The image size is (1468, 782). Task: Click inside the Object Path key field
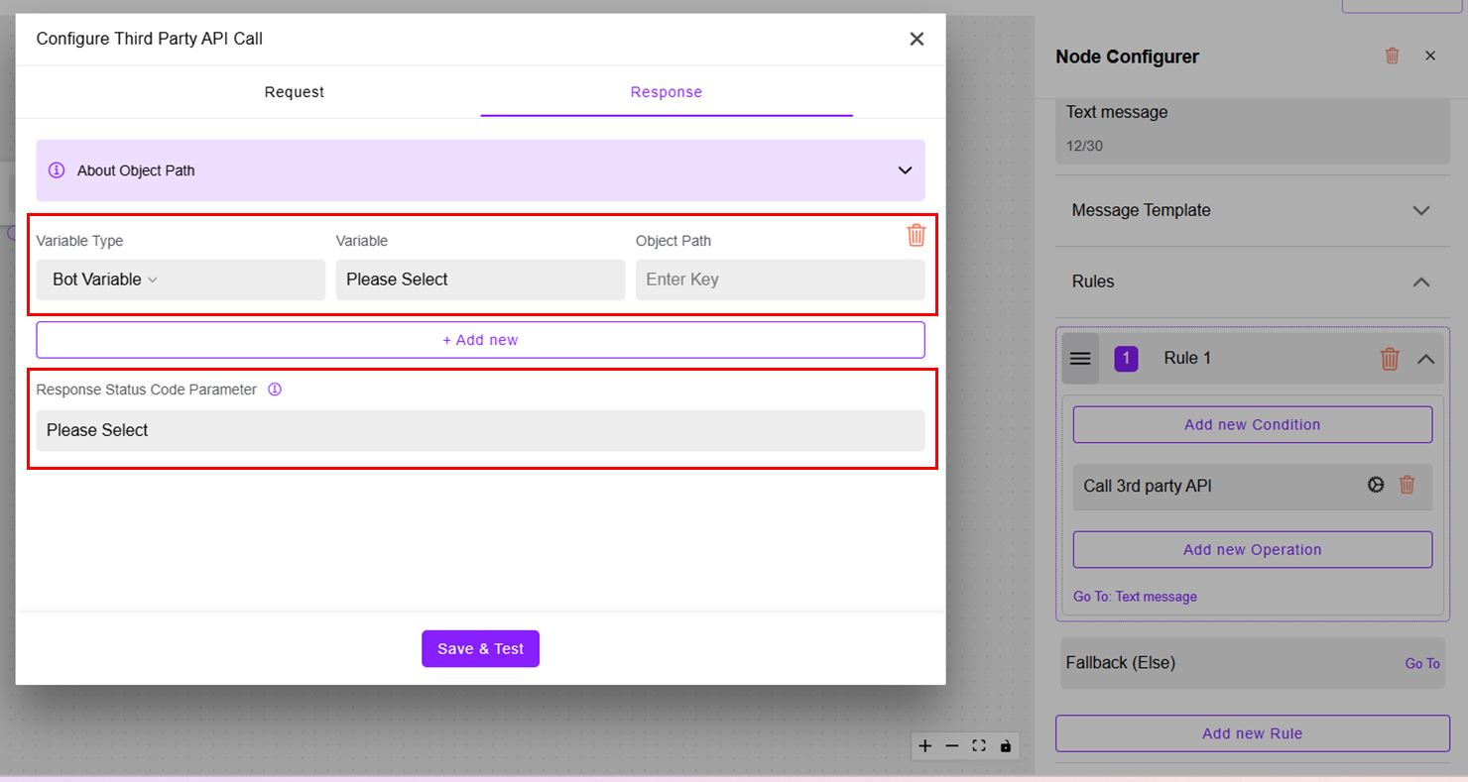pos(780,279)
